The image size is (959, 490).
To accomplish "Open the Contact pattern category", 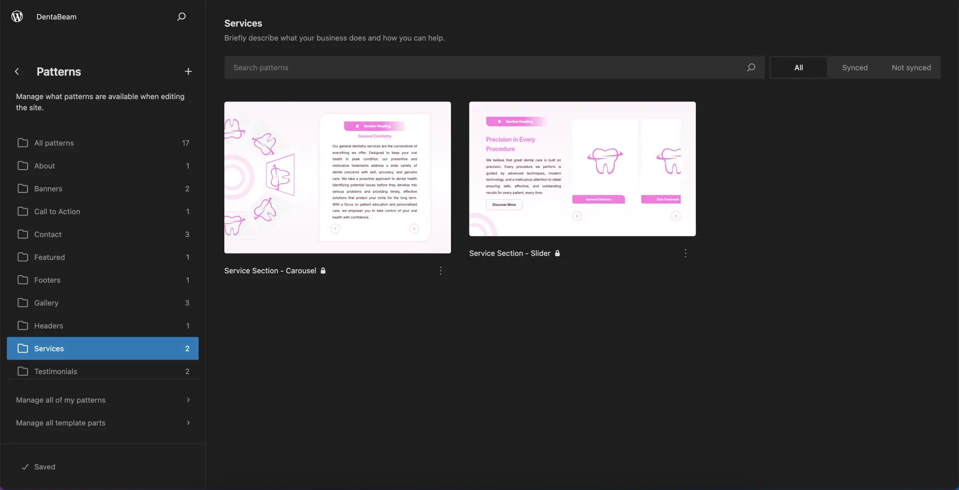I will click(x=103, y=234).
